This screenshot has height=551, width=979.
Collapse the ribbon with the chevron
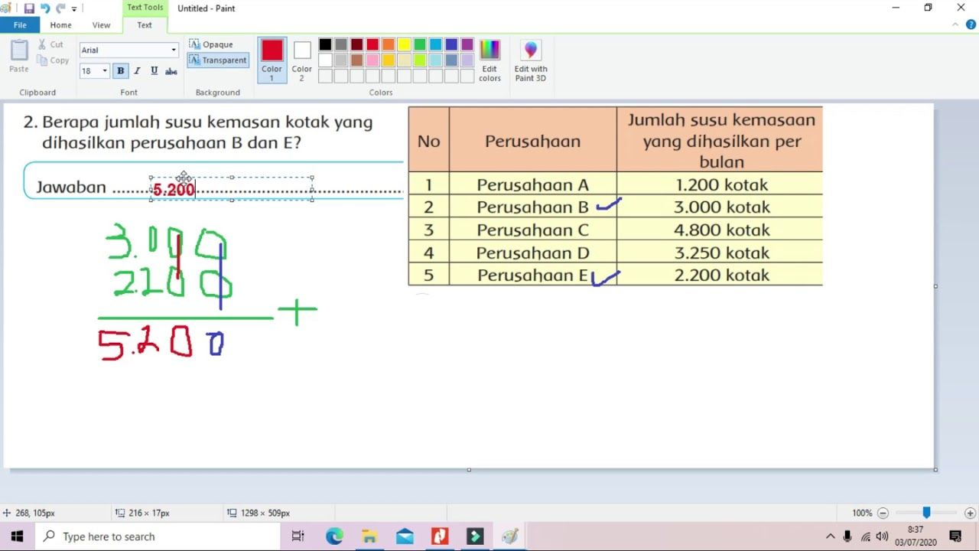point(955,24)
